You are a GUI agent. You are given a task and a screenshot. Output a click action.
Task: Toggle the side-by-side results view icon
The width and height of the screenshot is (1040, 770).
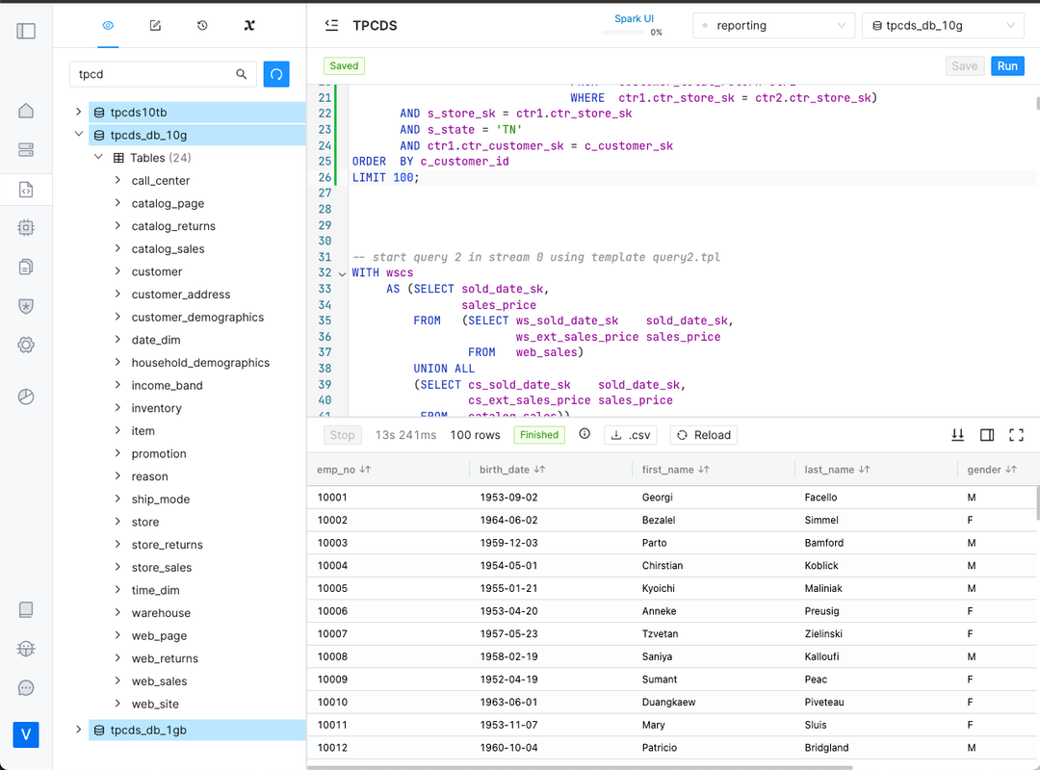pyautogui.click(x=986, y=434)
